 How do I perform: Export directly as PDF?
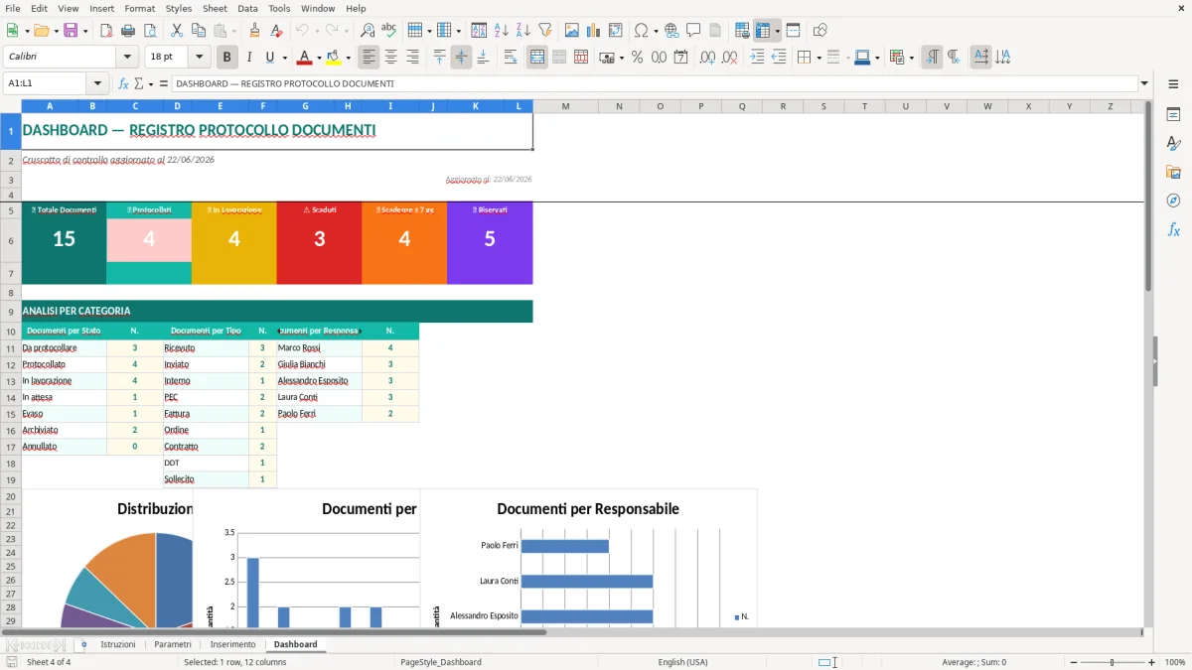[x=106, y=31]
